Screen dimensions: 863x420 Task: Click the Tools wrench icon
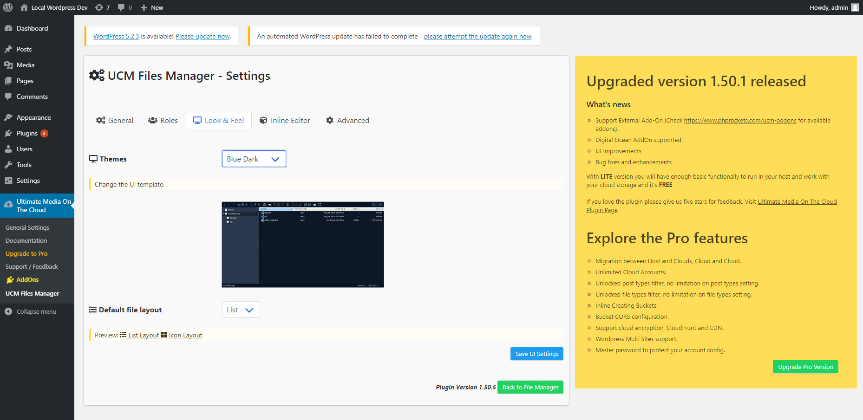pyautogui.click(x=8, y=165)
